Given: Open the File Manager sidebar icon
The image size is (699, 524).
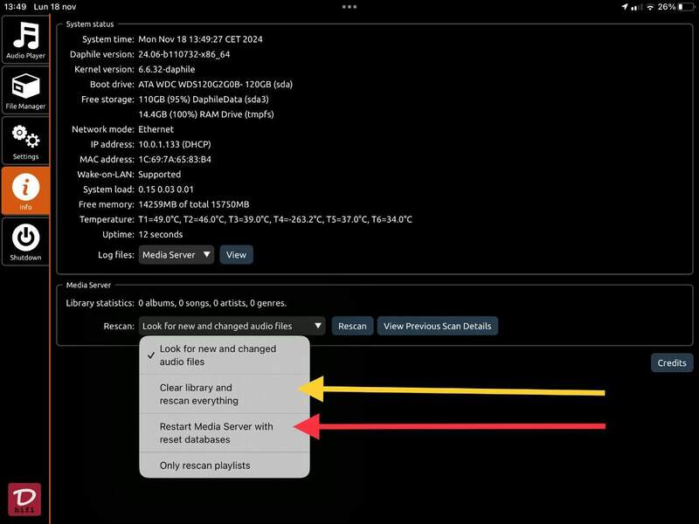Looking at the screenshot, I should [25, 91].
